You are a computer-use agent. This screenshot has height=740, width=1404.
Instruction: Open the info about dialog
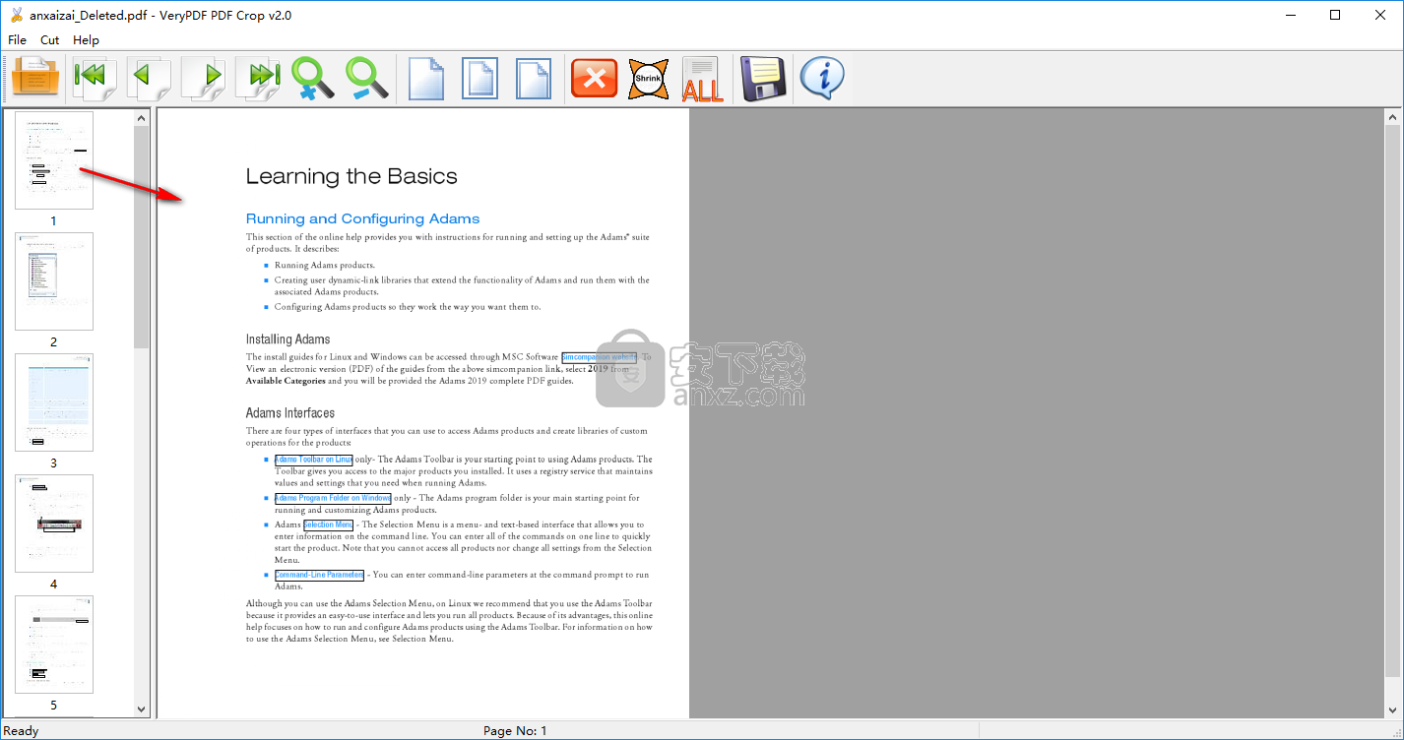pos(821,78)
